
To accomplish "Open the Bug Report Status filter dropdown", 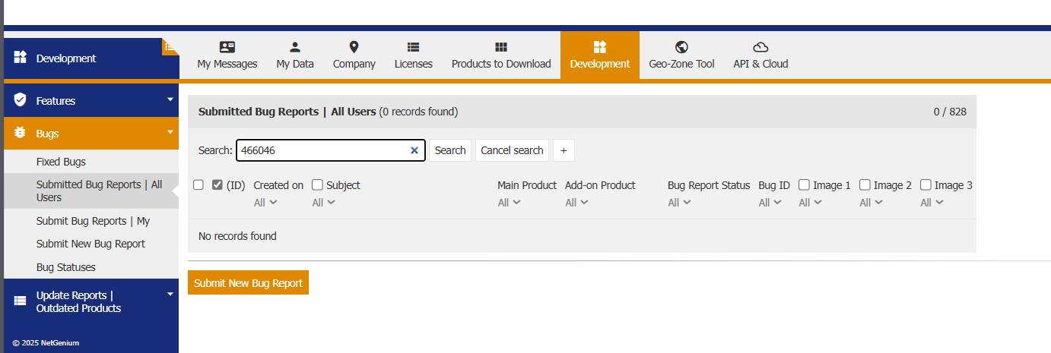I will tap(678, 203).
